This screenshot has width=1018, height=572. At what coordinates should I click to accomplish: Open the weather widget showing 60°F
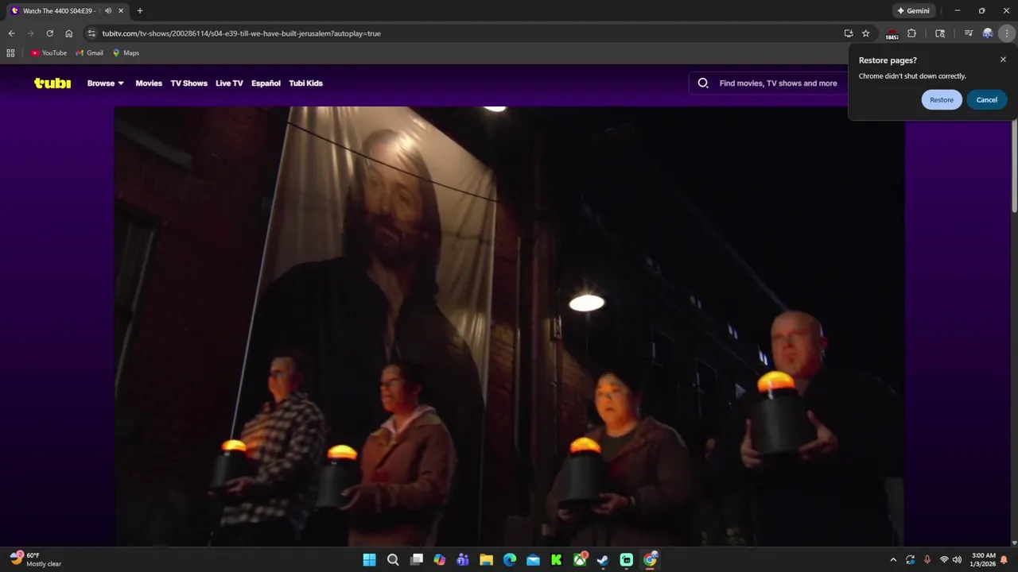[36, 559]
